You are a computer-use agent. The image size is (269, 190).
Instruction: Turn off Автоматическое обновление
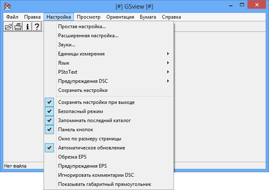tap(91, 148)
